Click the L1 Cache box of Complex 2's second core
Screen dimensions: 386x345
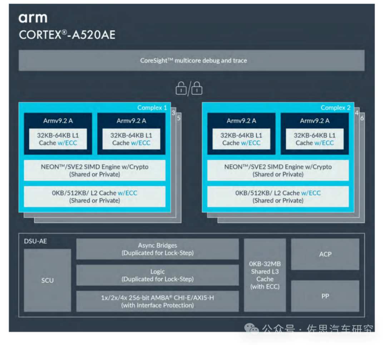coord(315,139)
